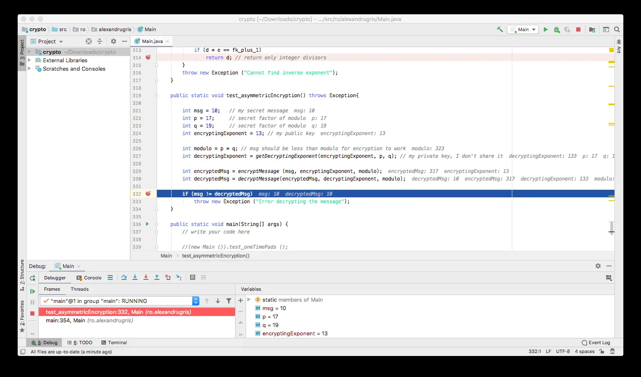The width and height of the screenshot is (641, 377).
Task: Open the 6: TODO tool window tab
Action: 80,342
